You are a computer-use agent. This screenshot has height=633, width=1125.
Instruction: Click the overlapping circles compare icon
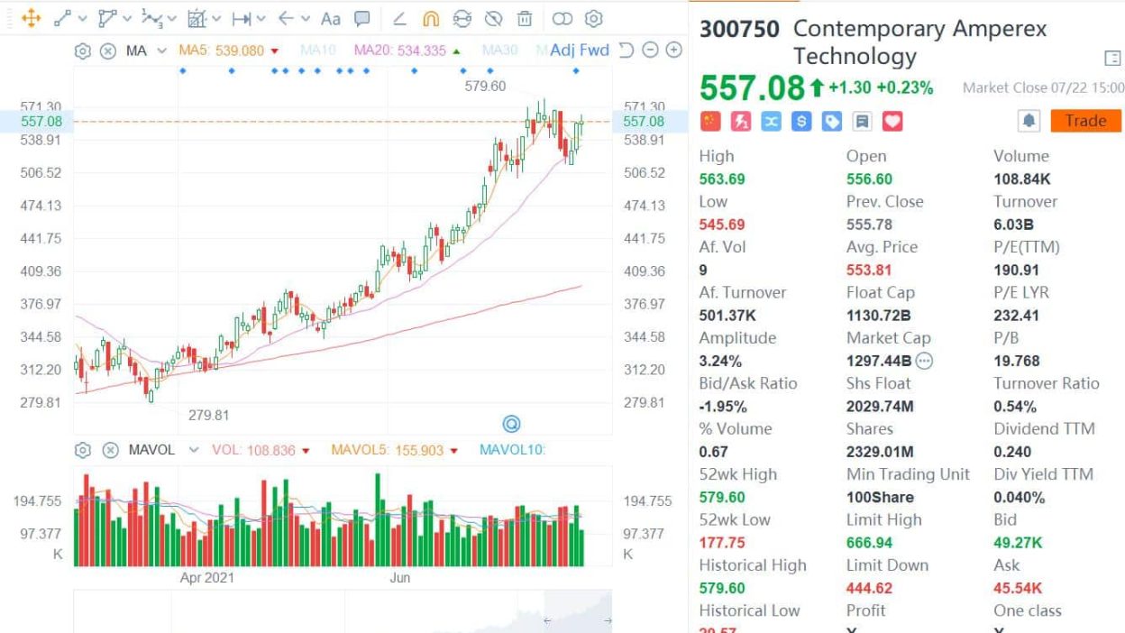(x=562, y=18)
